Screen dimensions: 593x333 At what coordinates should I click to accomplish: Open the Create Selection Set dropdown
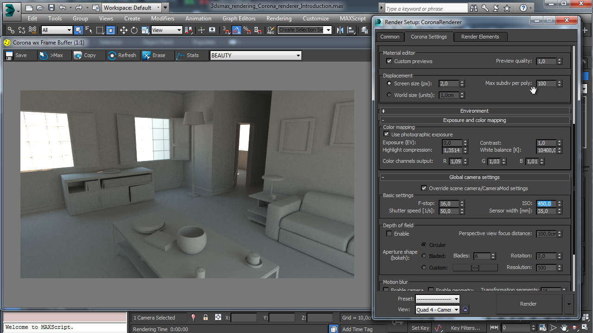[x=305, y=30]
